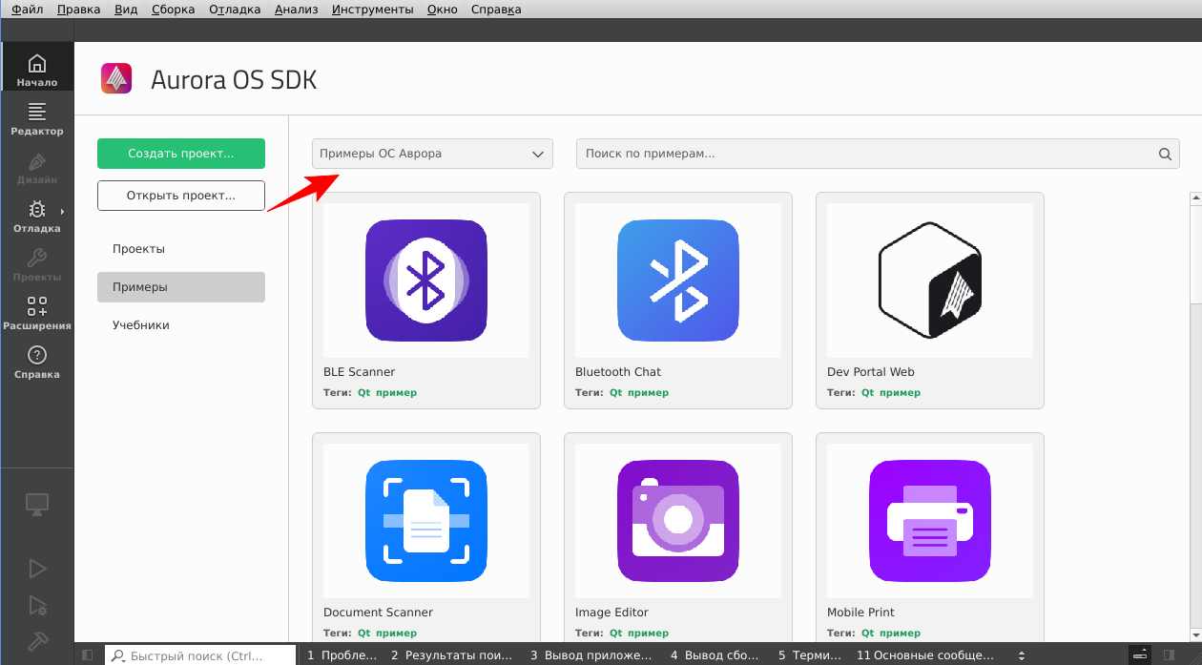Open the Расширения extensions mode
This screenshot has width=1202, height=665.
coord(36,313)
